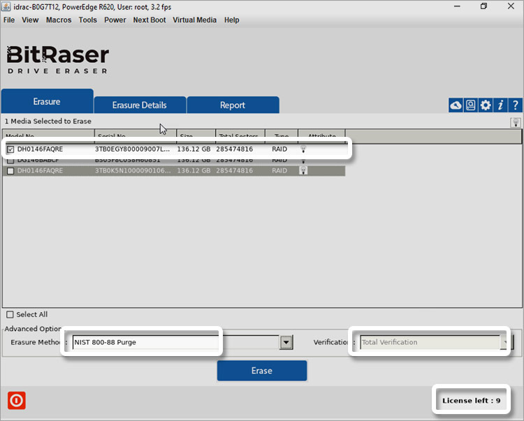The height and width of the screenshot is (421, 524).
Task: Check the DH0146FAQRE drive 3TB0K5N1000090106 checkbox
Action: point(10,171)
